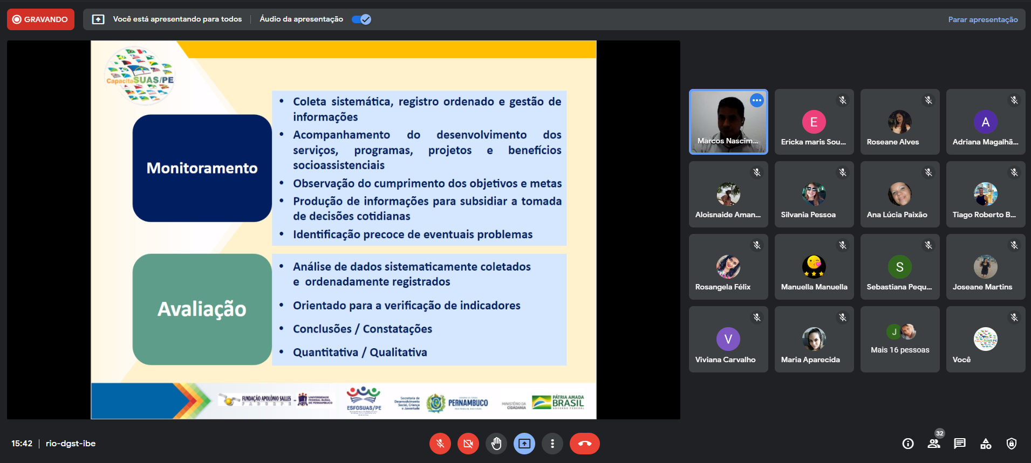1031x463 pixels.
Task: Open the activities panel
Action: click(986, 444)
